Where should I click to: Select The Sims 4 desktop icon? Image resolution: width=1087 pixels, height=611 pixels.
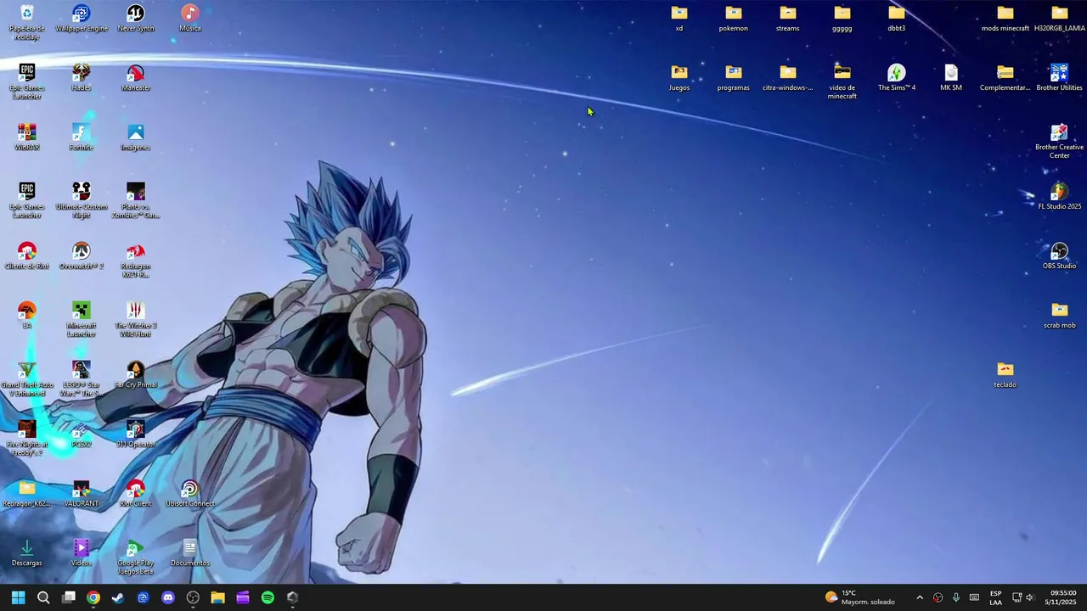[x=897, y=78]
